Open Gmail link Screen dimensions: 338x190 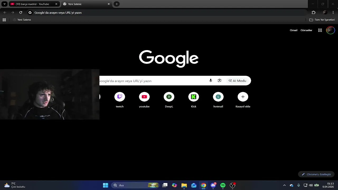[x=294, y=30]
